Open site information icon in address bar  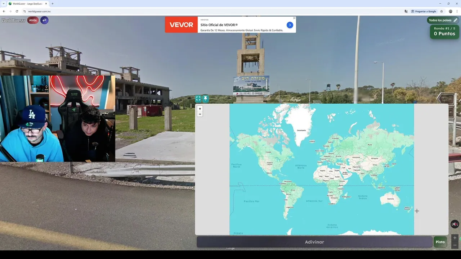click(24, 11)
